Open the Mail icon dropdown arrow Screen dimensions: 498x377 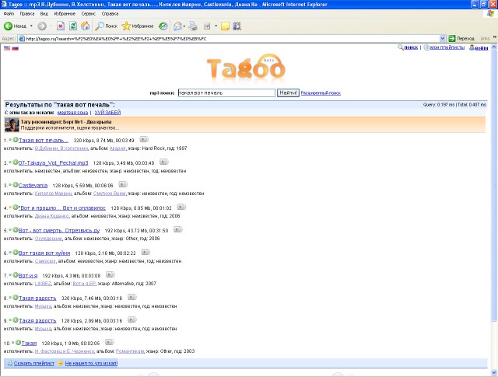(x=184, y=26)
